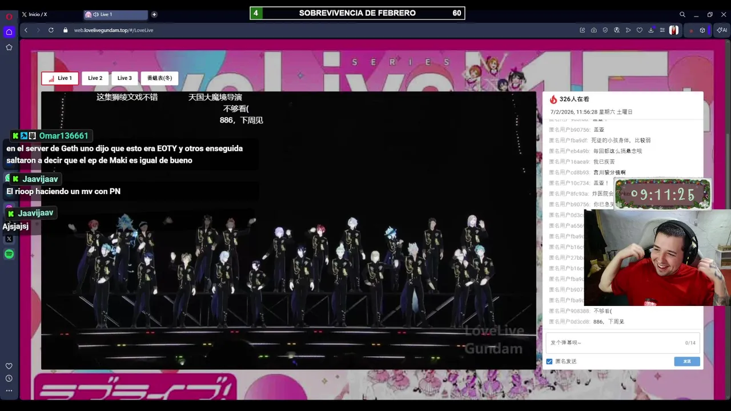Image resolution: width=731 pixels, height=411 pixels.
Task: Reload the current page
Action: (x=51, y=30)
